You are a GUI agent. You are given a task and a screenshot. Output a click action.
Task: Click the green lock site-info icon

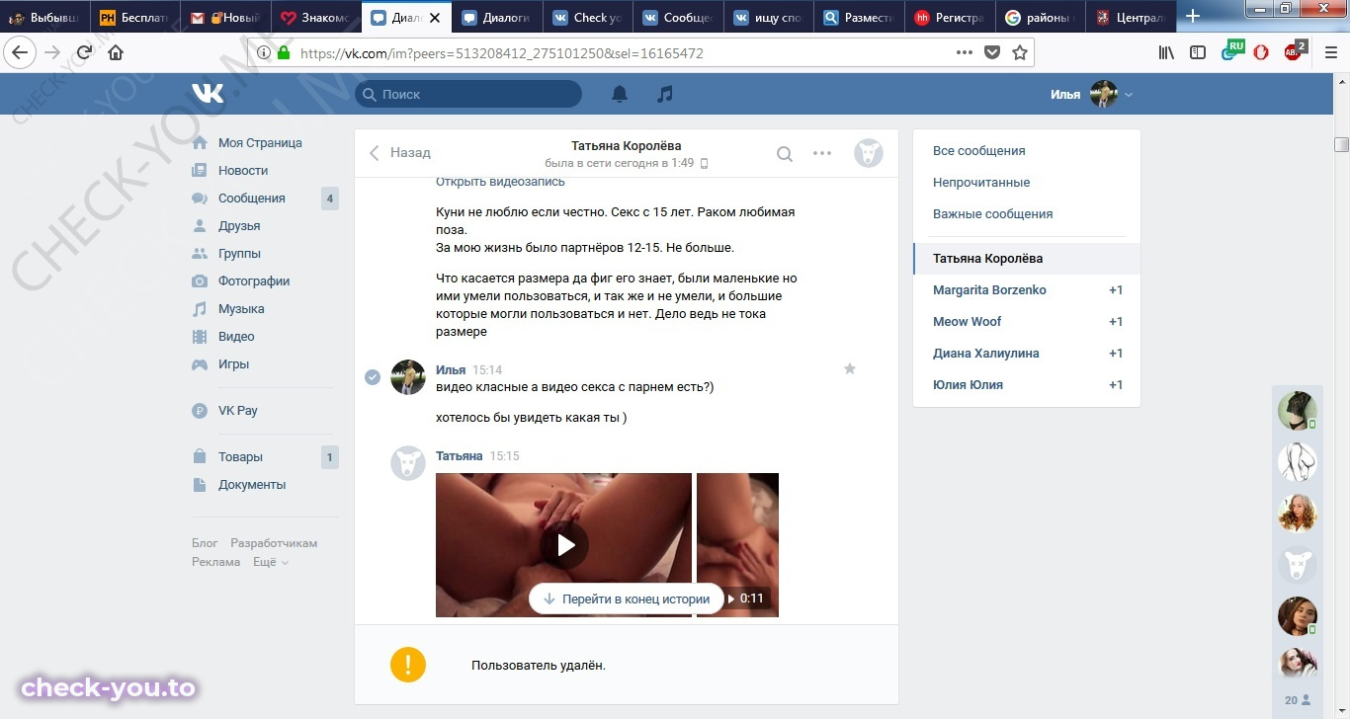[283, 53]
